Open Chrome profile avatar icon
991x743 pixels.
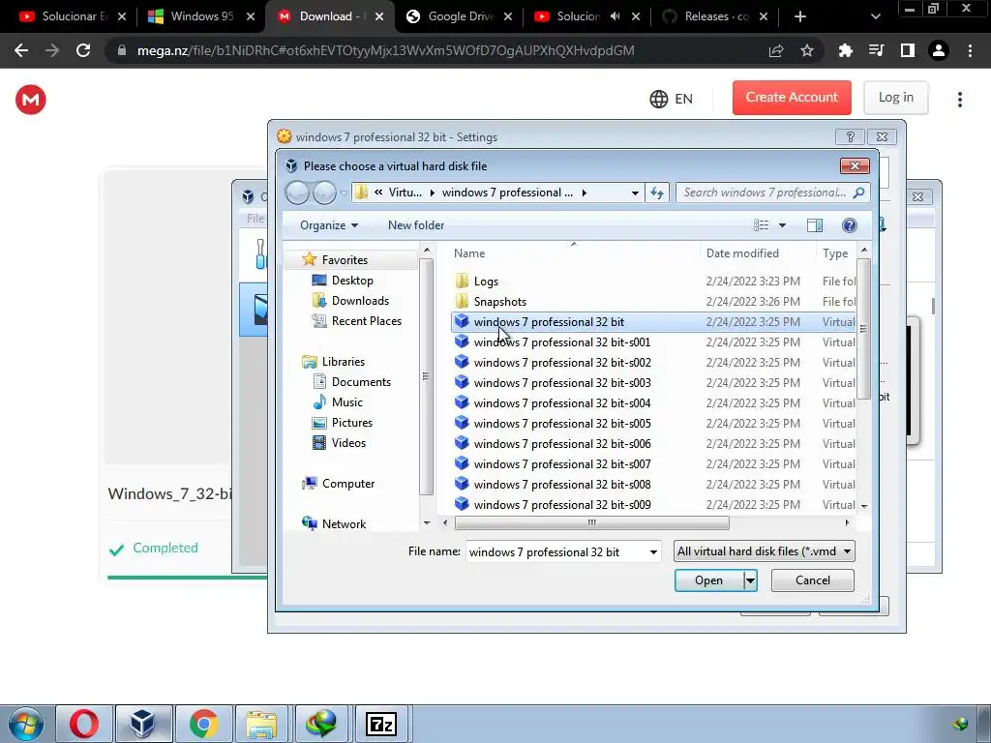click(x=939, y=50)
